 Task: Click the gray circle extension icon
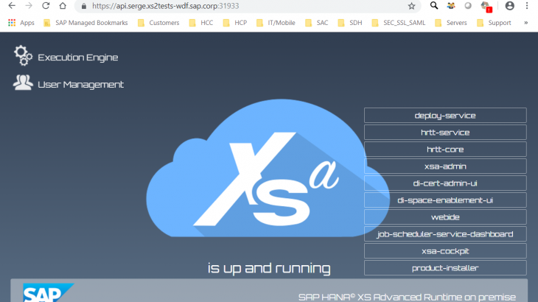tap(468, 6)
